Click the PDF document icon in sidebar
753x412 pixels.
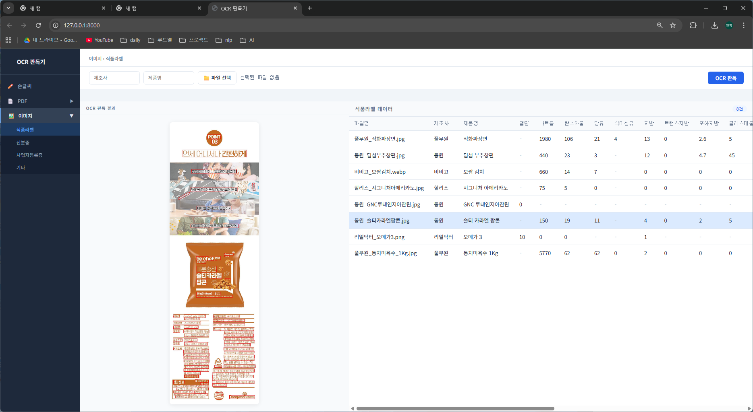tap(10, 101)
